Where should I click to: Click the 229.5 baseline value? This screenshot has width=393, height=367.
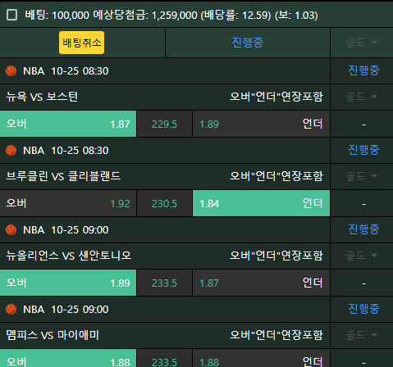(x=164, y=125)
